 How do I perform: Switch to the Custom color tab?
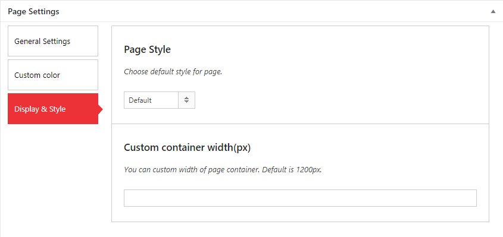[x=53, y=75]
